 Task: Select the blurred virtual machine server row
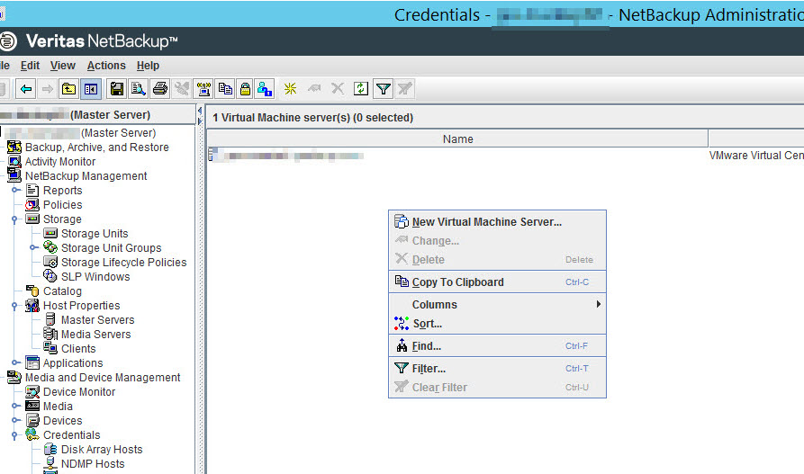click(x=287, y=156)
